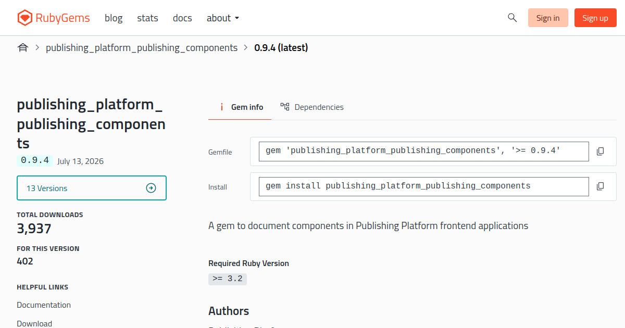The height and width of the screenshot is (328, 625).
Task: Click the Sign in button
Action: (x=548, y=18)
